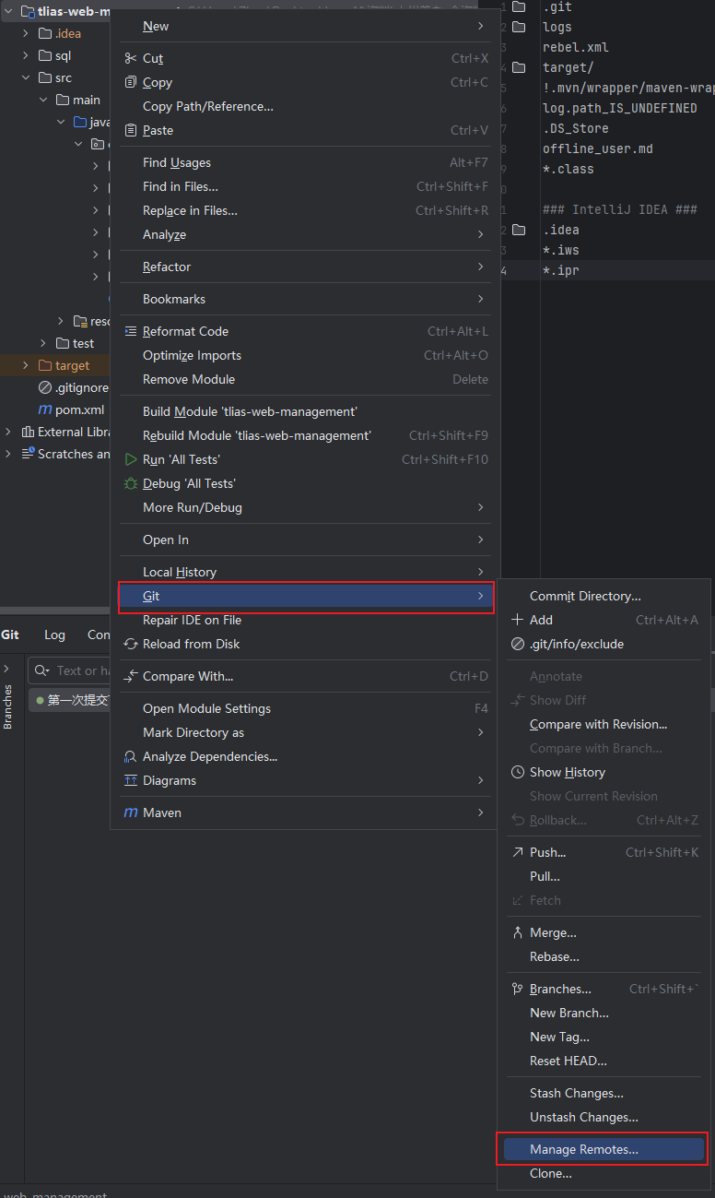The image size is (715, 1198).
Task: Click the Reload from Disk icon
Action: click(x=130, y=644)
